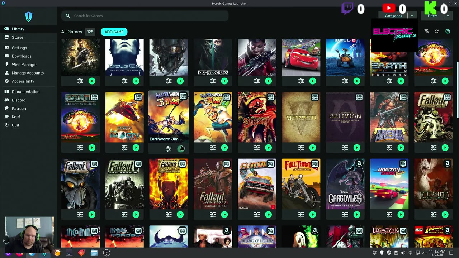Play The Elder Scrolls Arena
The height and width of the screenshot is (258, 459).
click(401, 148)
